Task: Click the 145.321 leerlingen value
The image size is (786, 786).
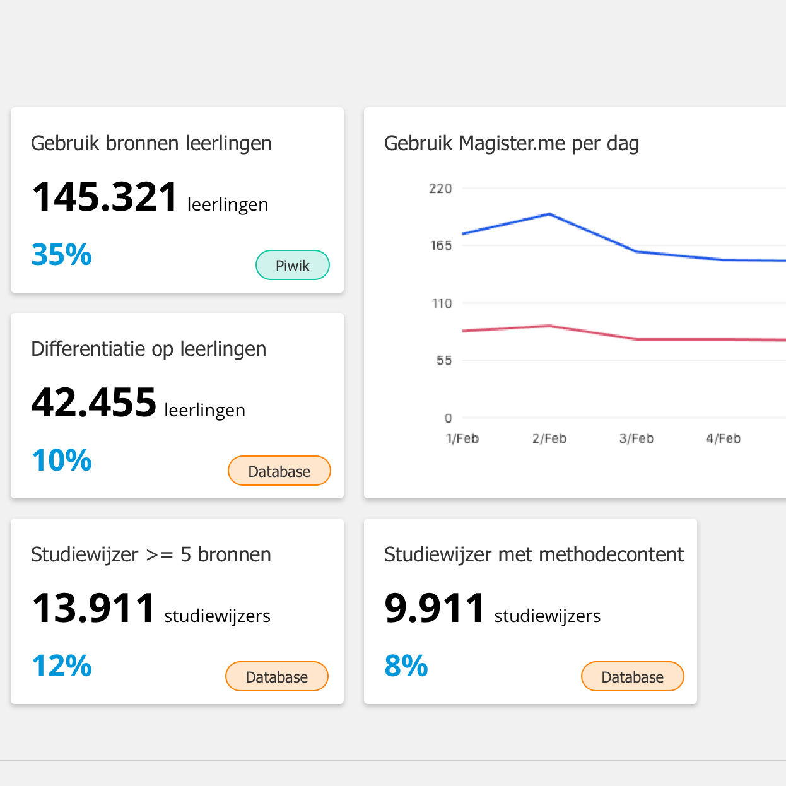Action: click(x=150, y=197)
